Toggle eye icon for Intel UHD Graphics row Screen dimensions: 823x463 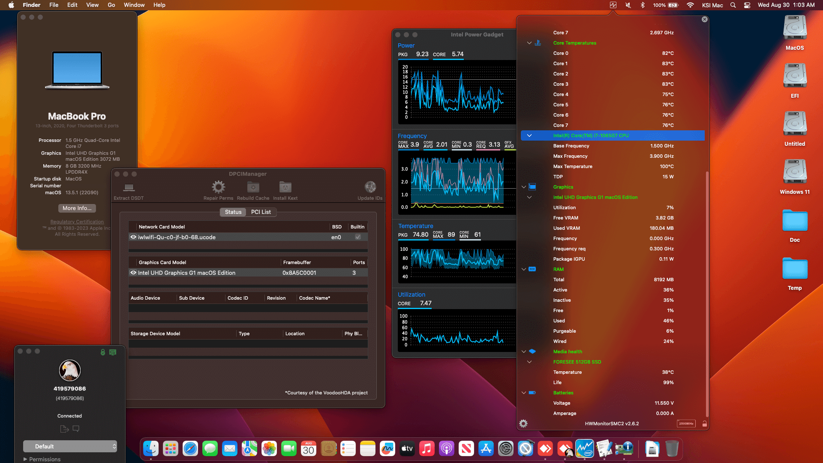(x=133, y=273)
